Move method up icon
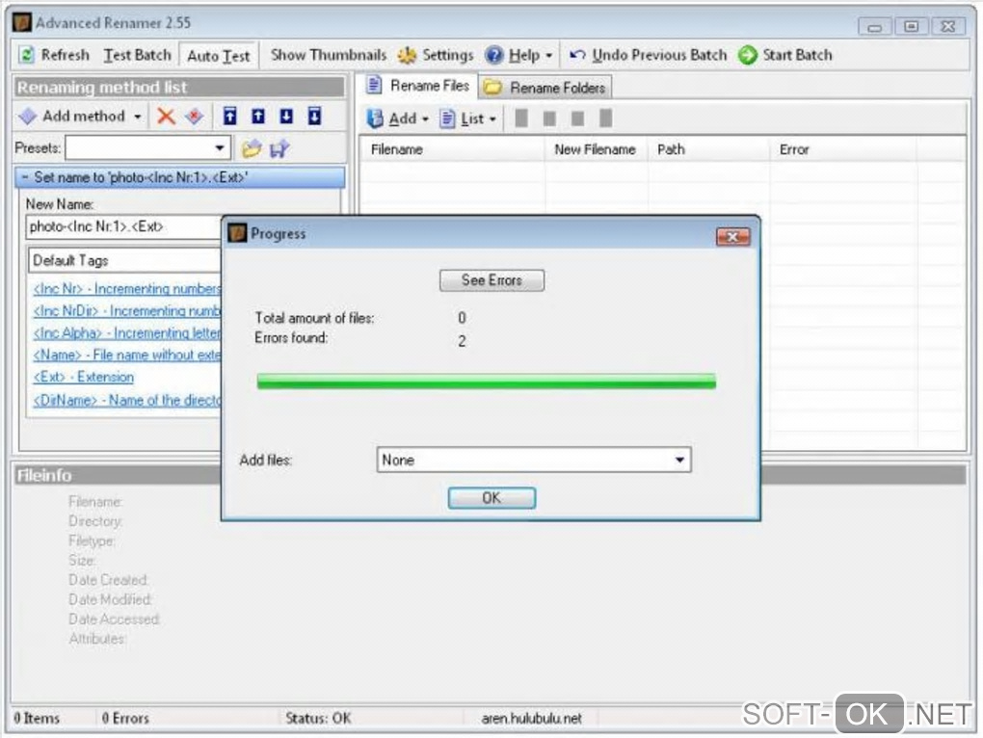The image size is (983, 738). pos(258,116)
